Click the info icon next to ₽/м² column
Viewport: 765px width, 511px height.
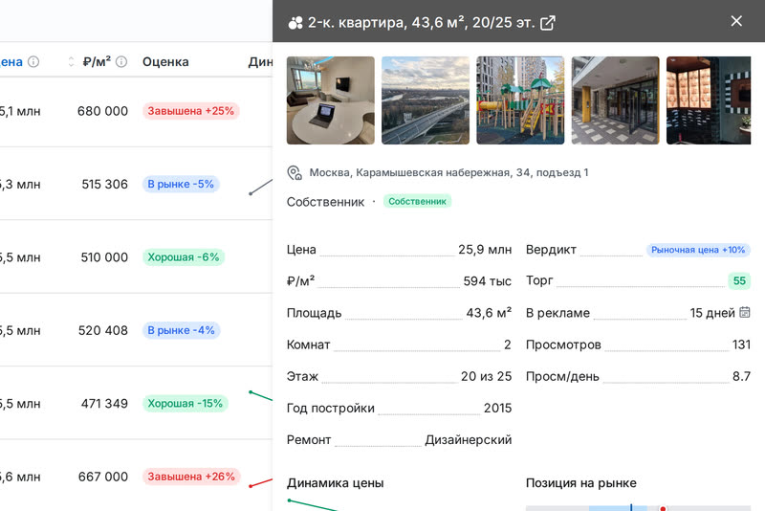tap(121, 62)
